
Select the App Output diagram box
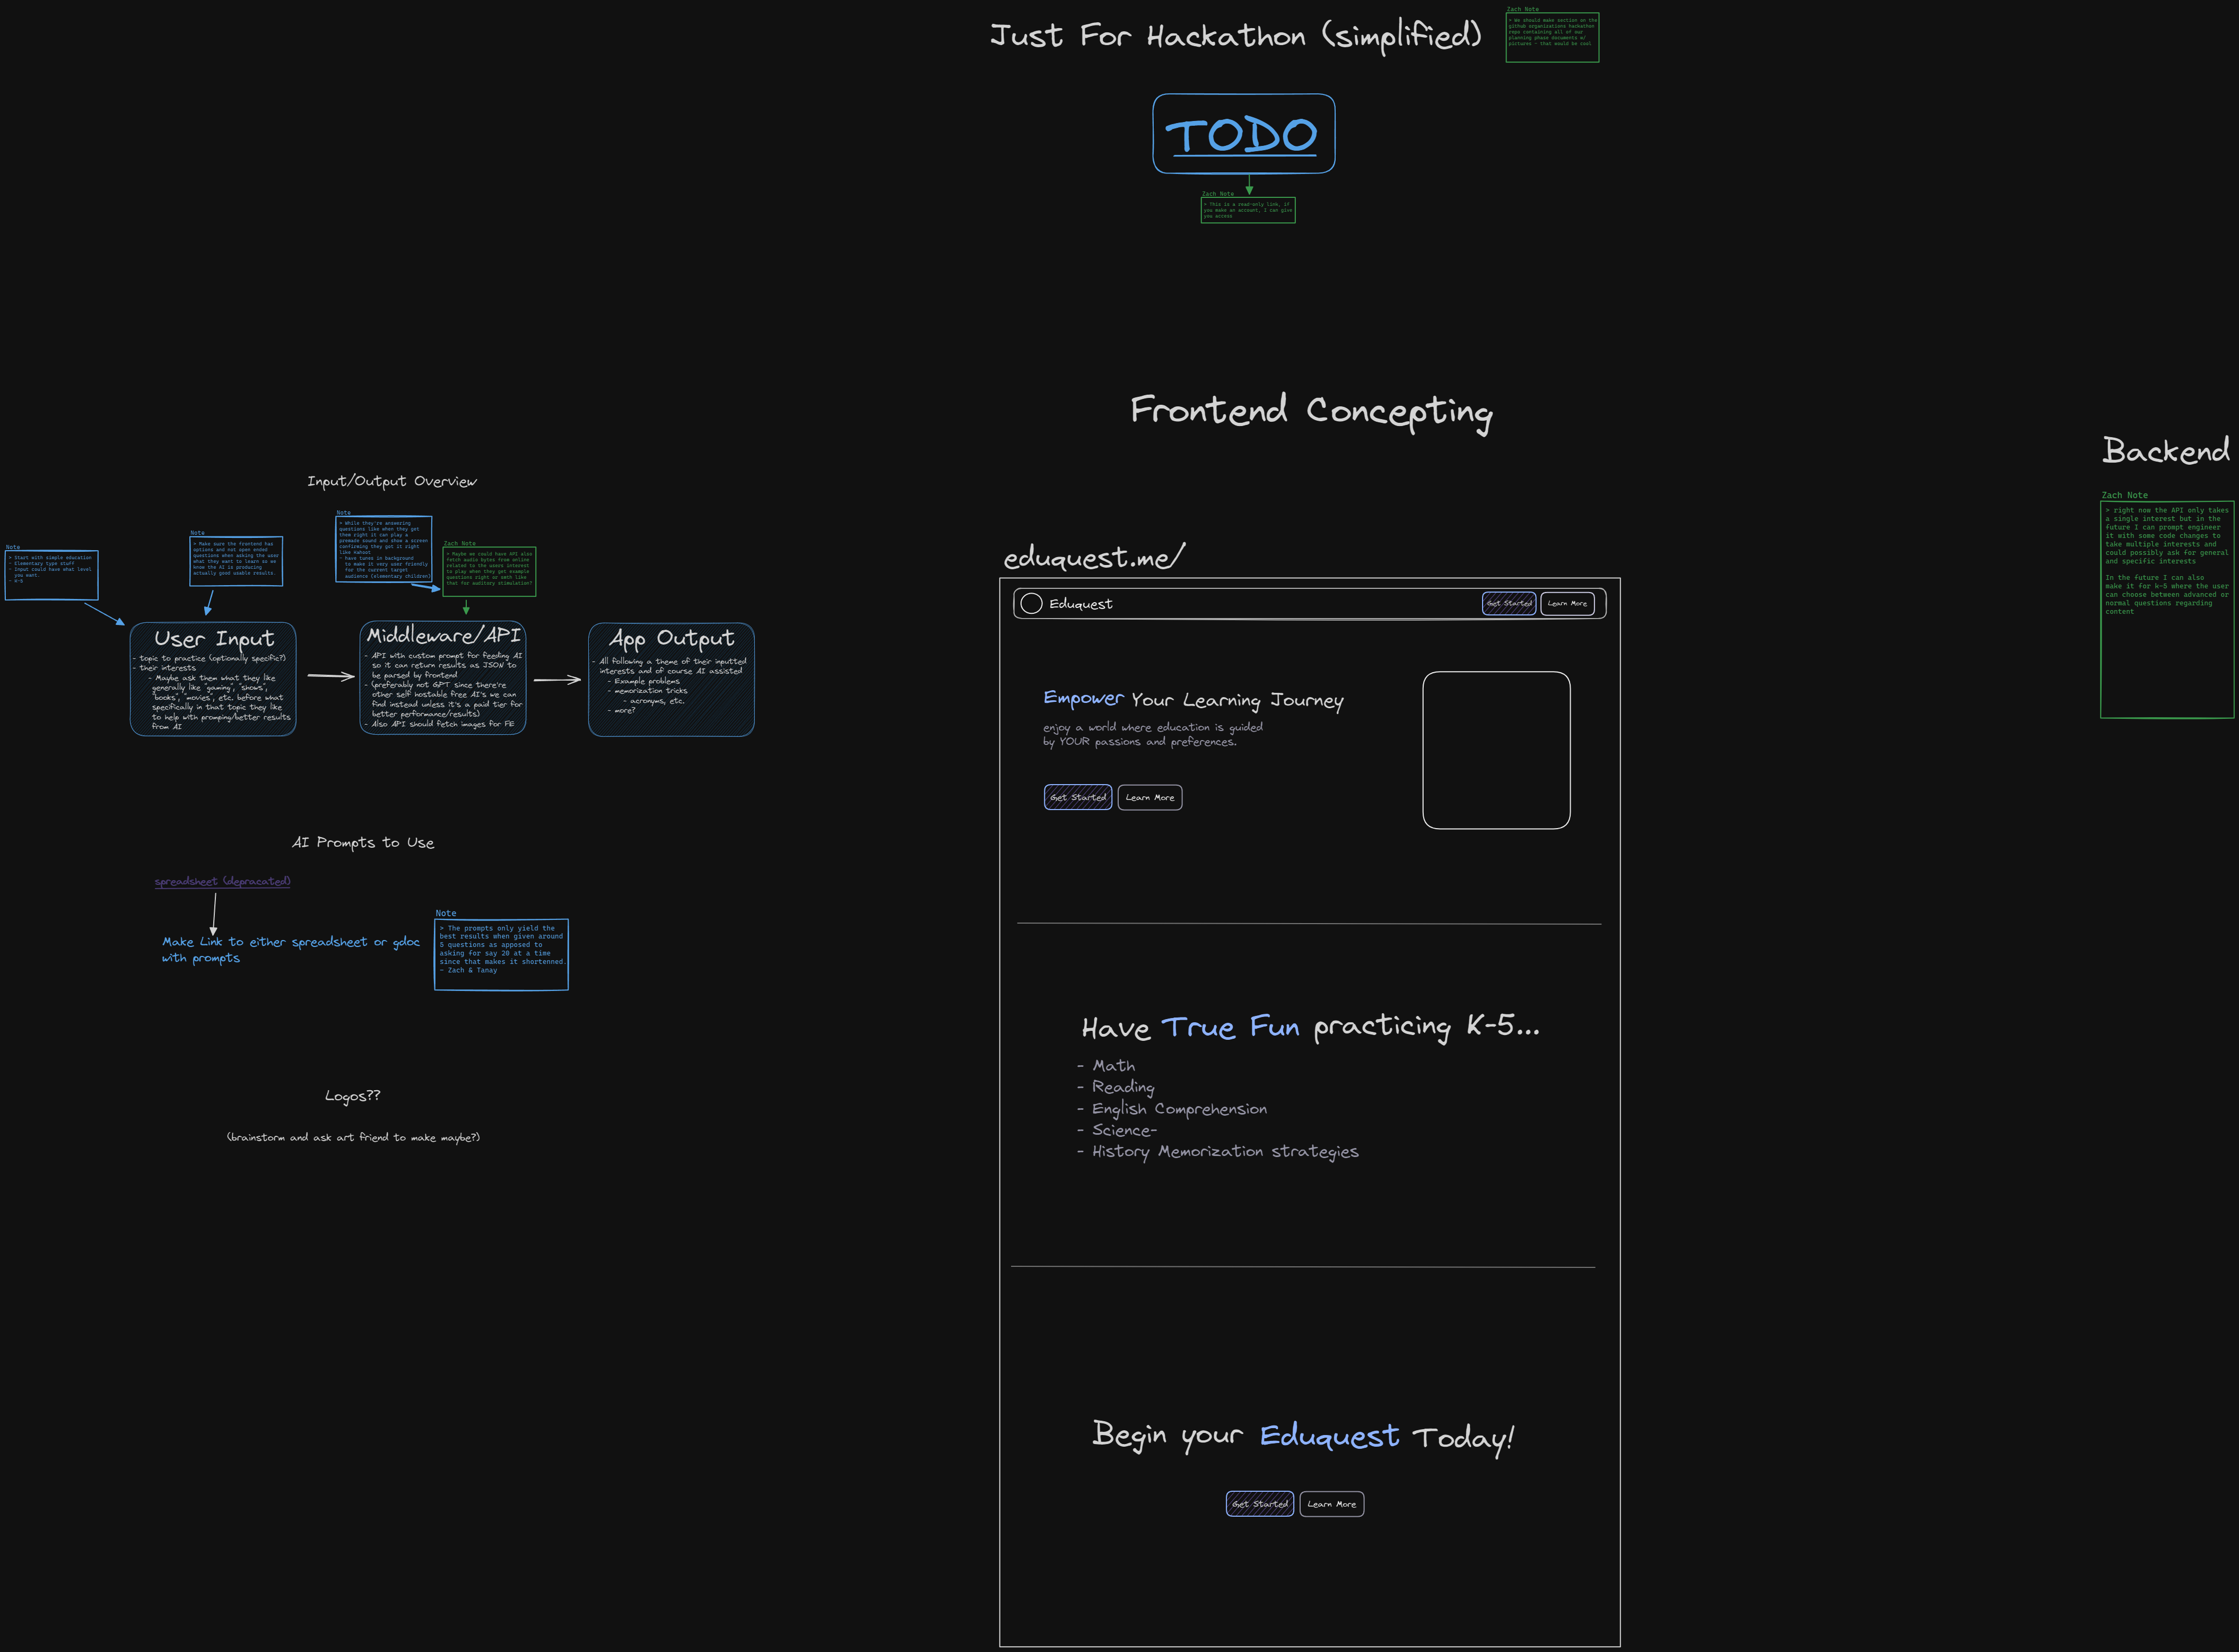click(671, 679)
